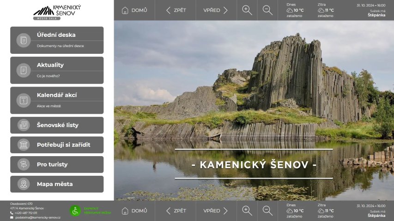Open today's weather forecast in top bar

point(296,10)
